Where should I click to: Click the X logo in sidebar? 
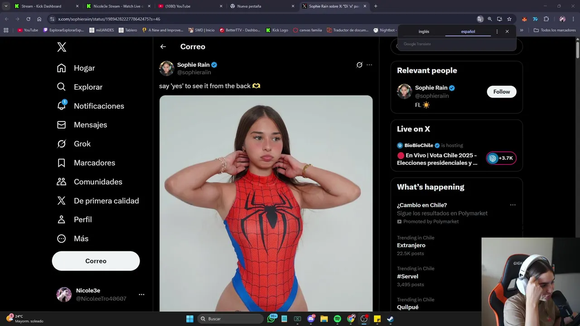pyautogui.click(x=62, y=47)
